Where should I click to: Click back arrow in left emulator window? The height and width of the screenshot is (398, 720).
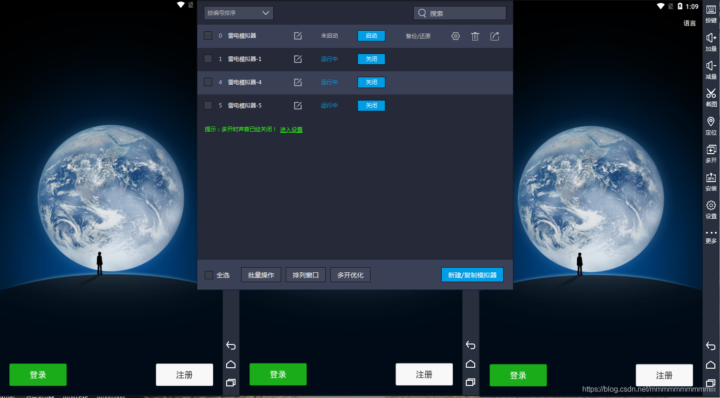tap(231, 345)
